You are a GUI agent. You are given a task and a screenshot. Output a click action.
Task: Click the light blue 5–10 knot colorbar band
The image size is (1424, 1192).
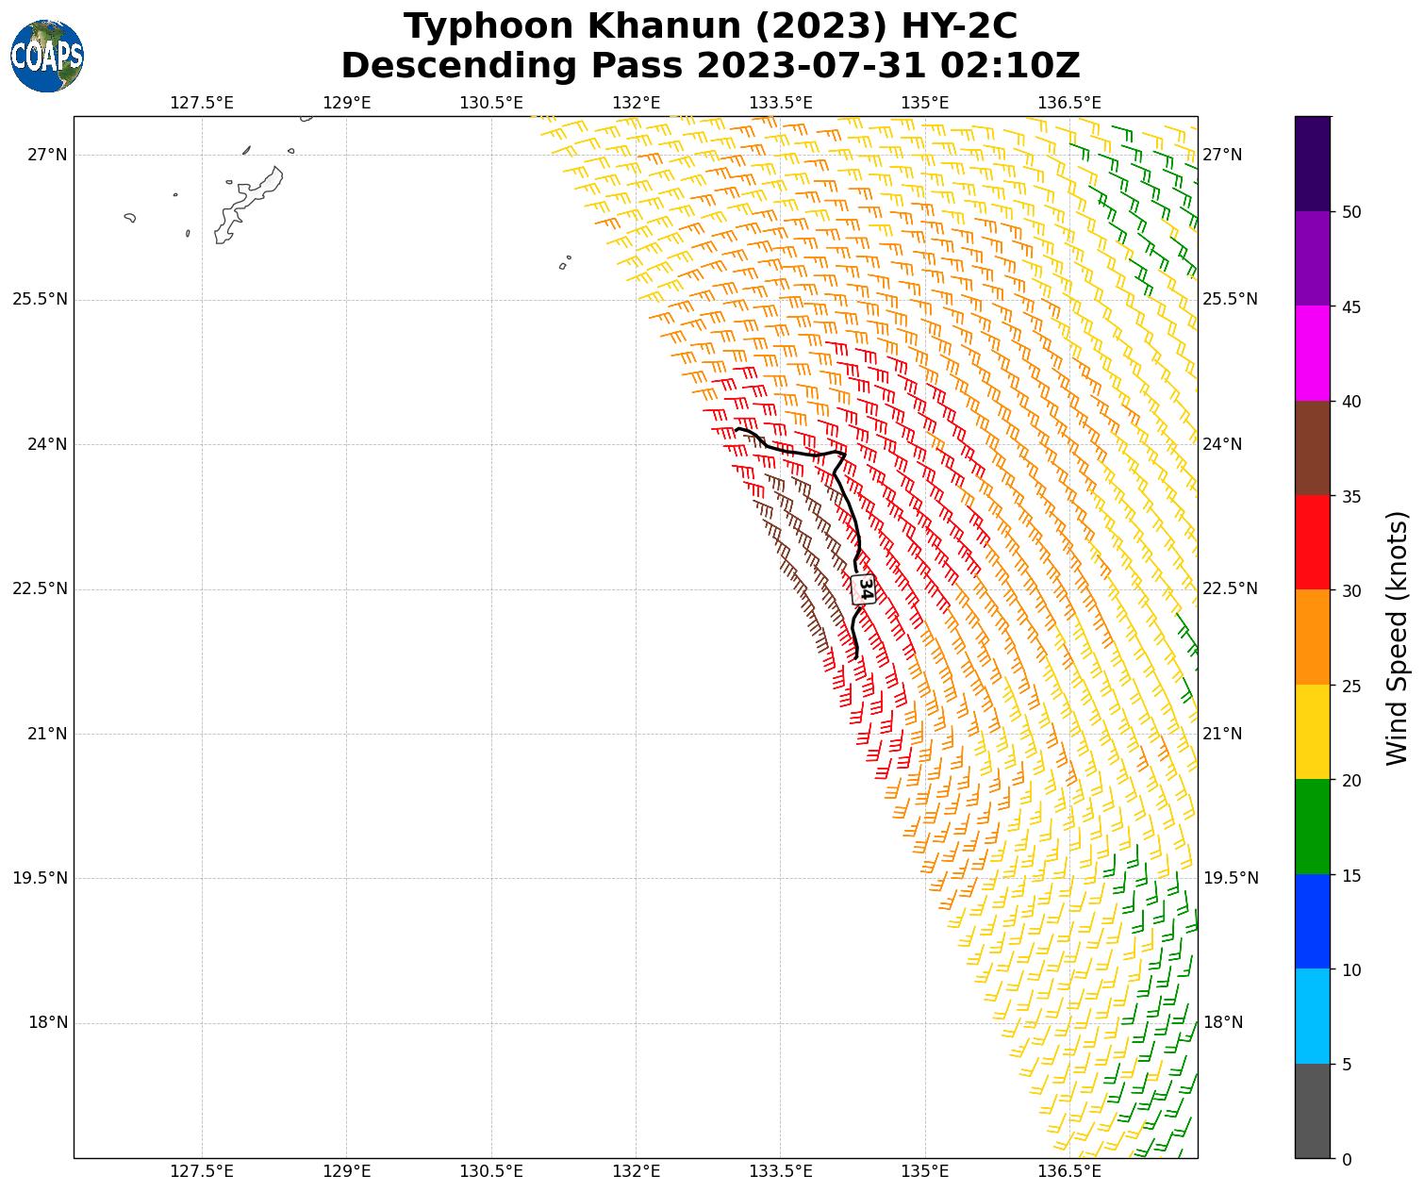[x=1312, y=1017]
